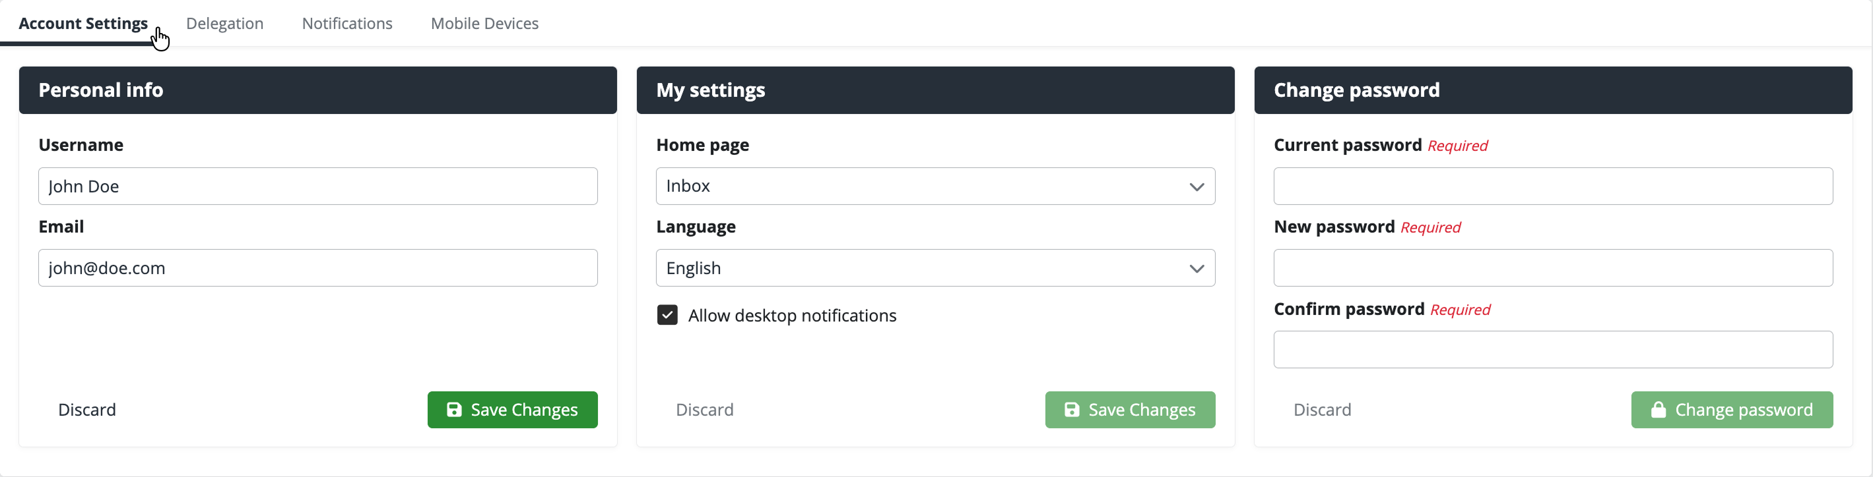Switch to the Delegation tab
Viewport: 1873px width, 477px height.
tap(224, 23)
